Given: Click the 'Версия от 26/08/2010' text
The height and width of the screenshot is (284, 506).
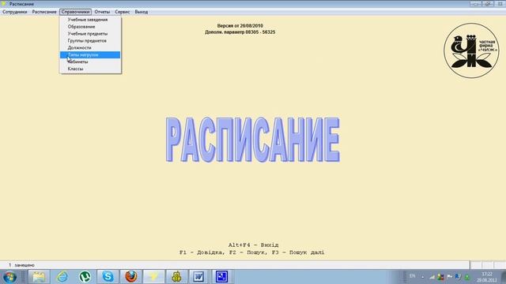Looking at the screenshot, I should pos(240,26).
